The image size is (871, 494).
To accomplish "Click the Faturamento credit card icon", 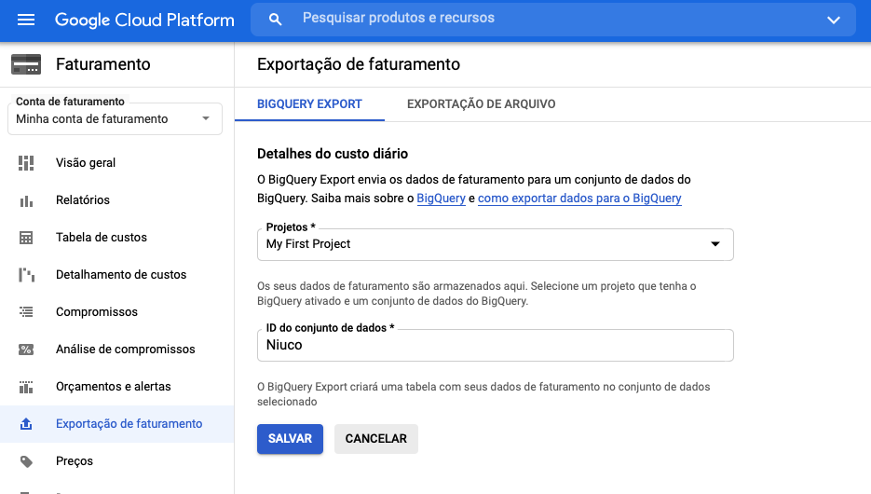I will click(26, 64).
